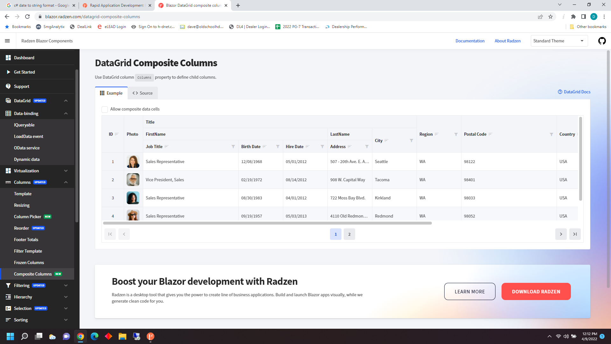This screenshot has width=611, height=344.
Task: Enable Allow composite data cells checkbox
Action: click(x=105, y=109)
